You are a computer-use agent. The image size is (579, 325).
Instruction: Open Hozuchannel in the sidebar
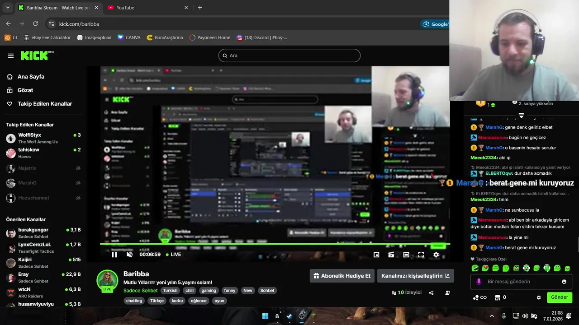[43, 198]
